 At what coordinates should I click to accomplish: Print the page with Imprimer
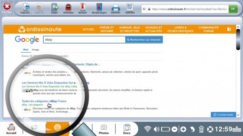click(116, 9)
